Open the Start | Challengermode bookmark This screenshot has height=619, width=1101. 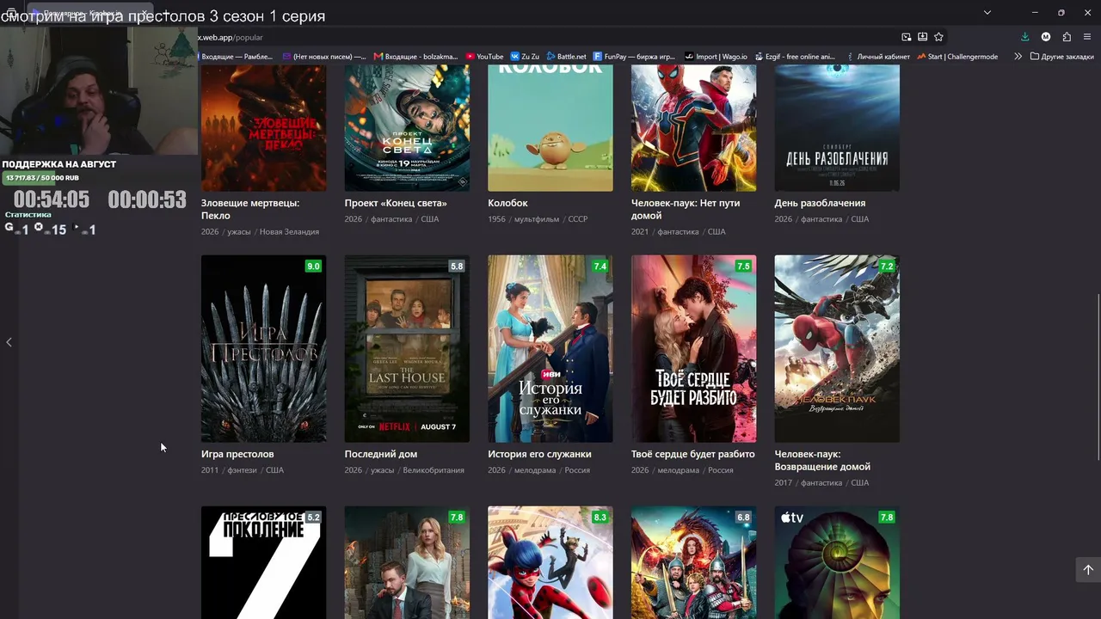coord(957,57)
